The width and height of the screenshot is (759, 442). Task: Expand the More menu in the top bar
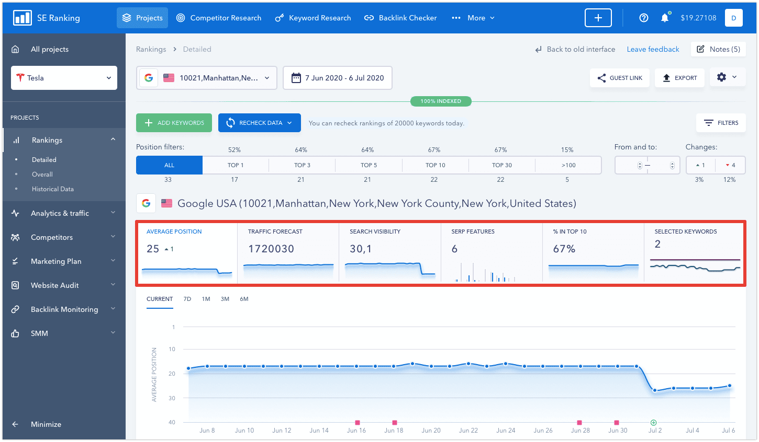[473, 18]
